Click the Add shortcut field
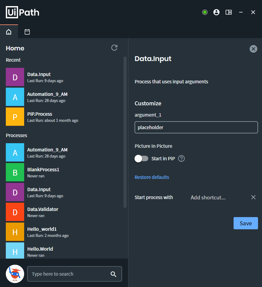262x287 pixels. pos(208,198)
